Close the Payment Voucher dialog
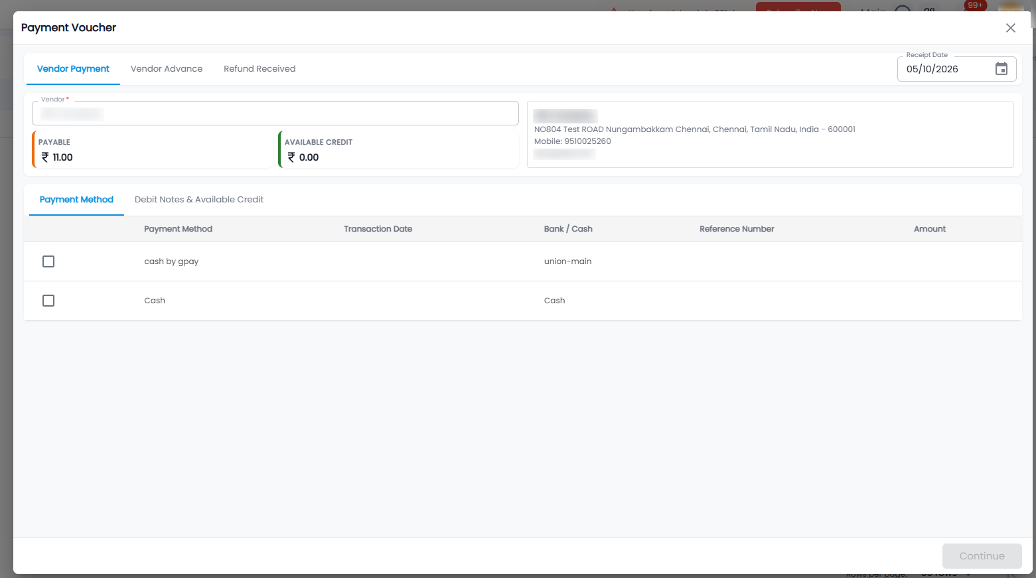Image resolution: width=1036 pixels, height=578 pixels. point(1010,28)
